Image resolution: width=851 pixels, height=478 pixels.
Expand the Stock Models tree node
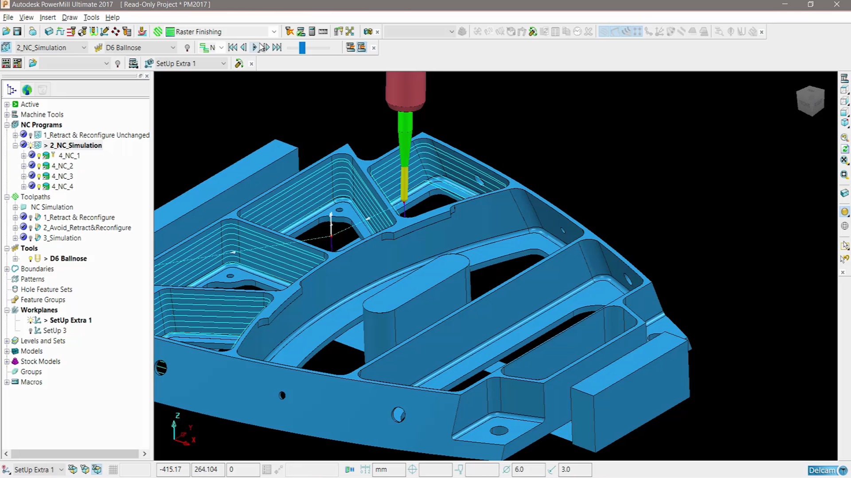(7, 362)
